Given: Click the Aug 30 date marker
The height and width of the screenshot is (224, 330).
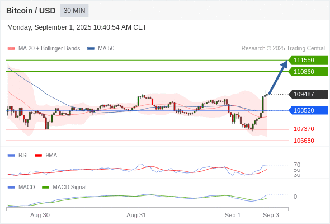Looking at the screenshot, I should (x=40, y=216).
